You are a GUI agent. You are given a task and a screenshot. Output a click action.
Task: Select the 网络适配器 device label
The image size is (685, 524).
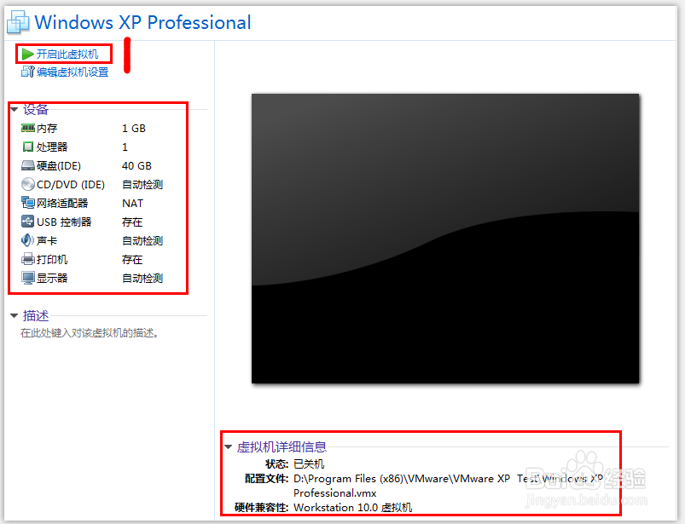[x=62, y=204]
